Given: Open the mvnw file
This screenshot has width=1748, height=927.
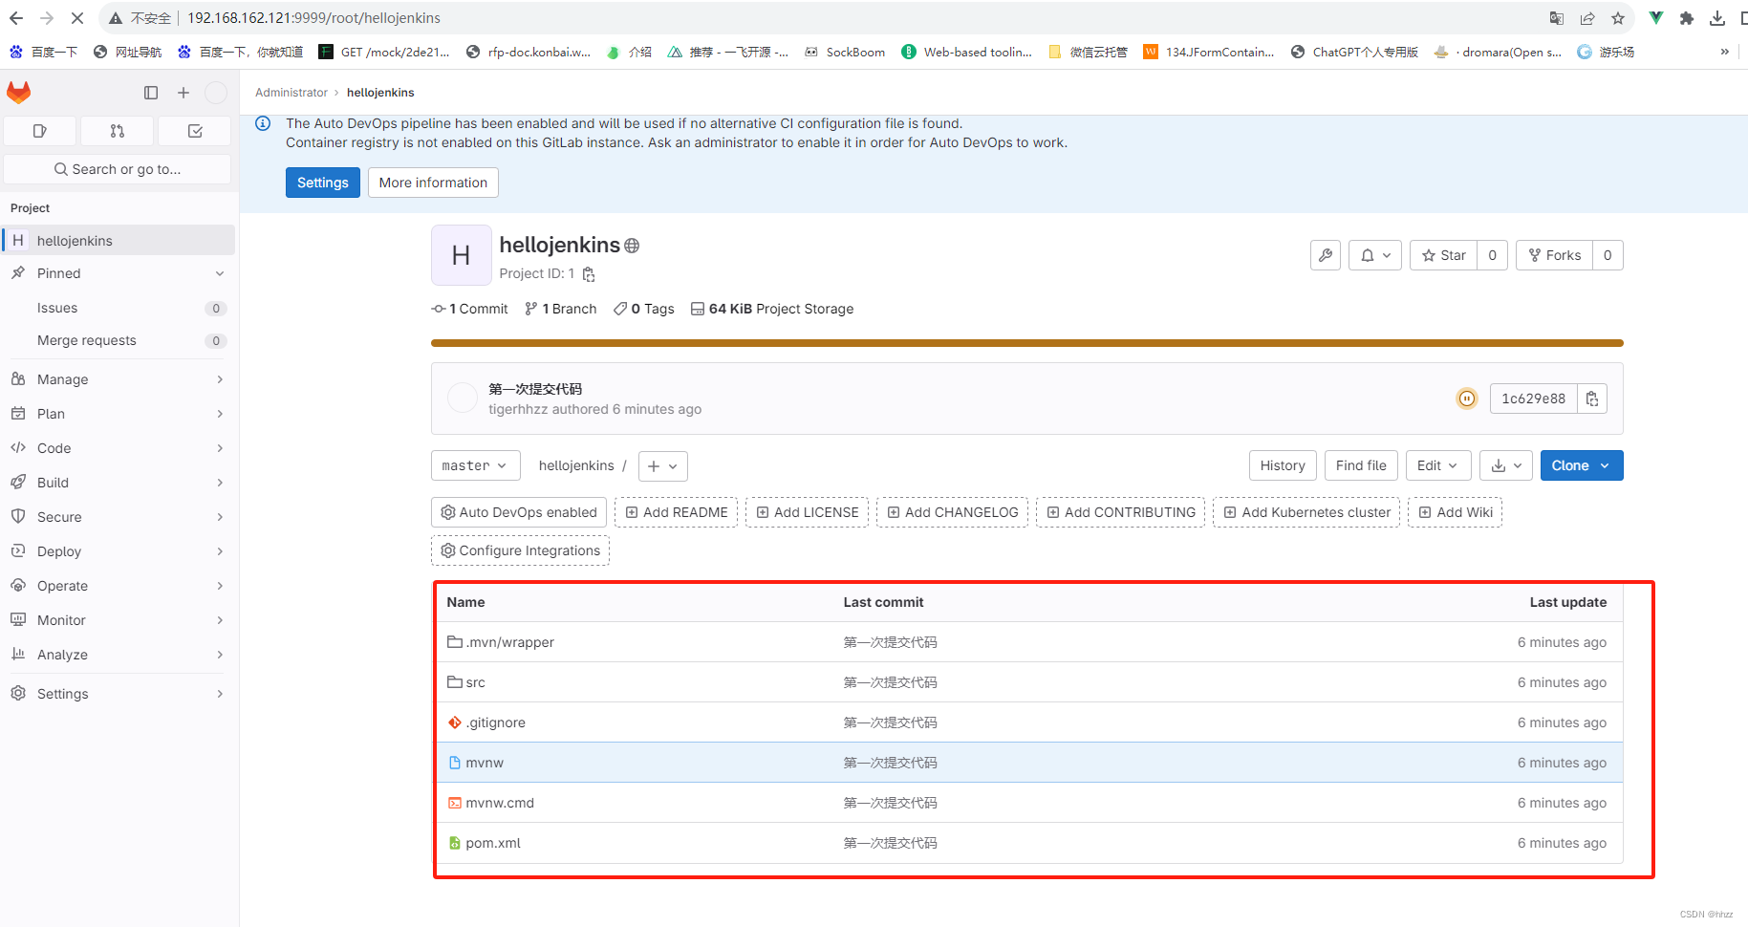Looking at the screenshot, I should tap(485, 763).
